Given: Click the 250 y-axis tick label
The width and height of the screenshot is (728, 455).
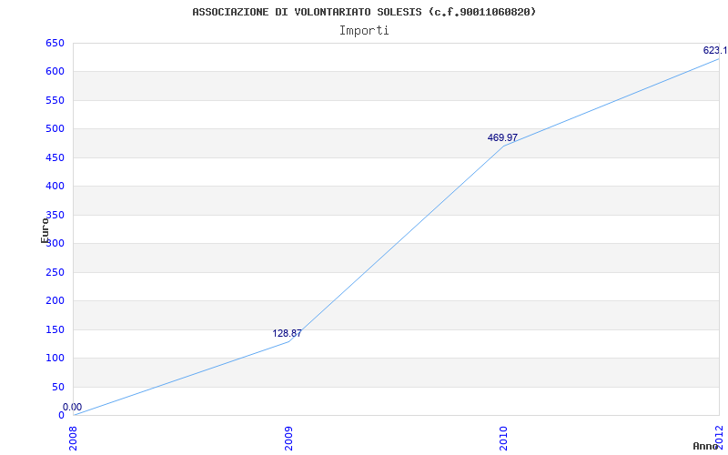Looking at the screenshot, I should [x=55, y=272].
